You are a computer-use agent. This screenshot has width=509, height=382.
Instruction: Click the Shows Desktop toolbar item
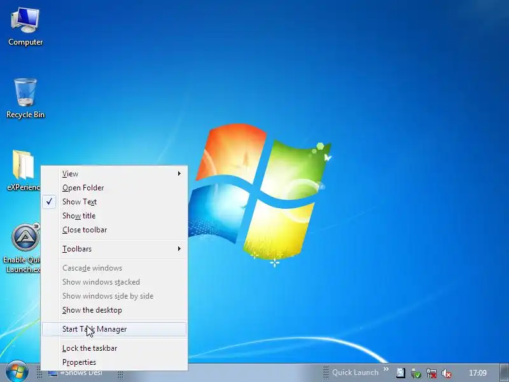point(75,373)
